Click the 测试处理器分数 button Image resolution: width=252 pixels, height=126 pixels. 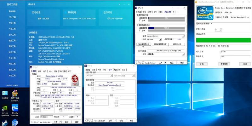coord(144,44)
